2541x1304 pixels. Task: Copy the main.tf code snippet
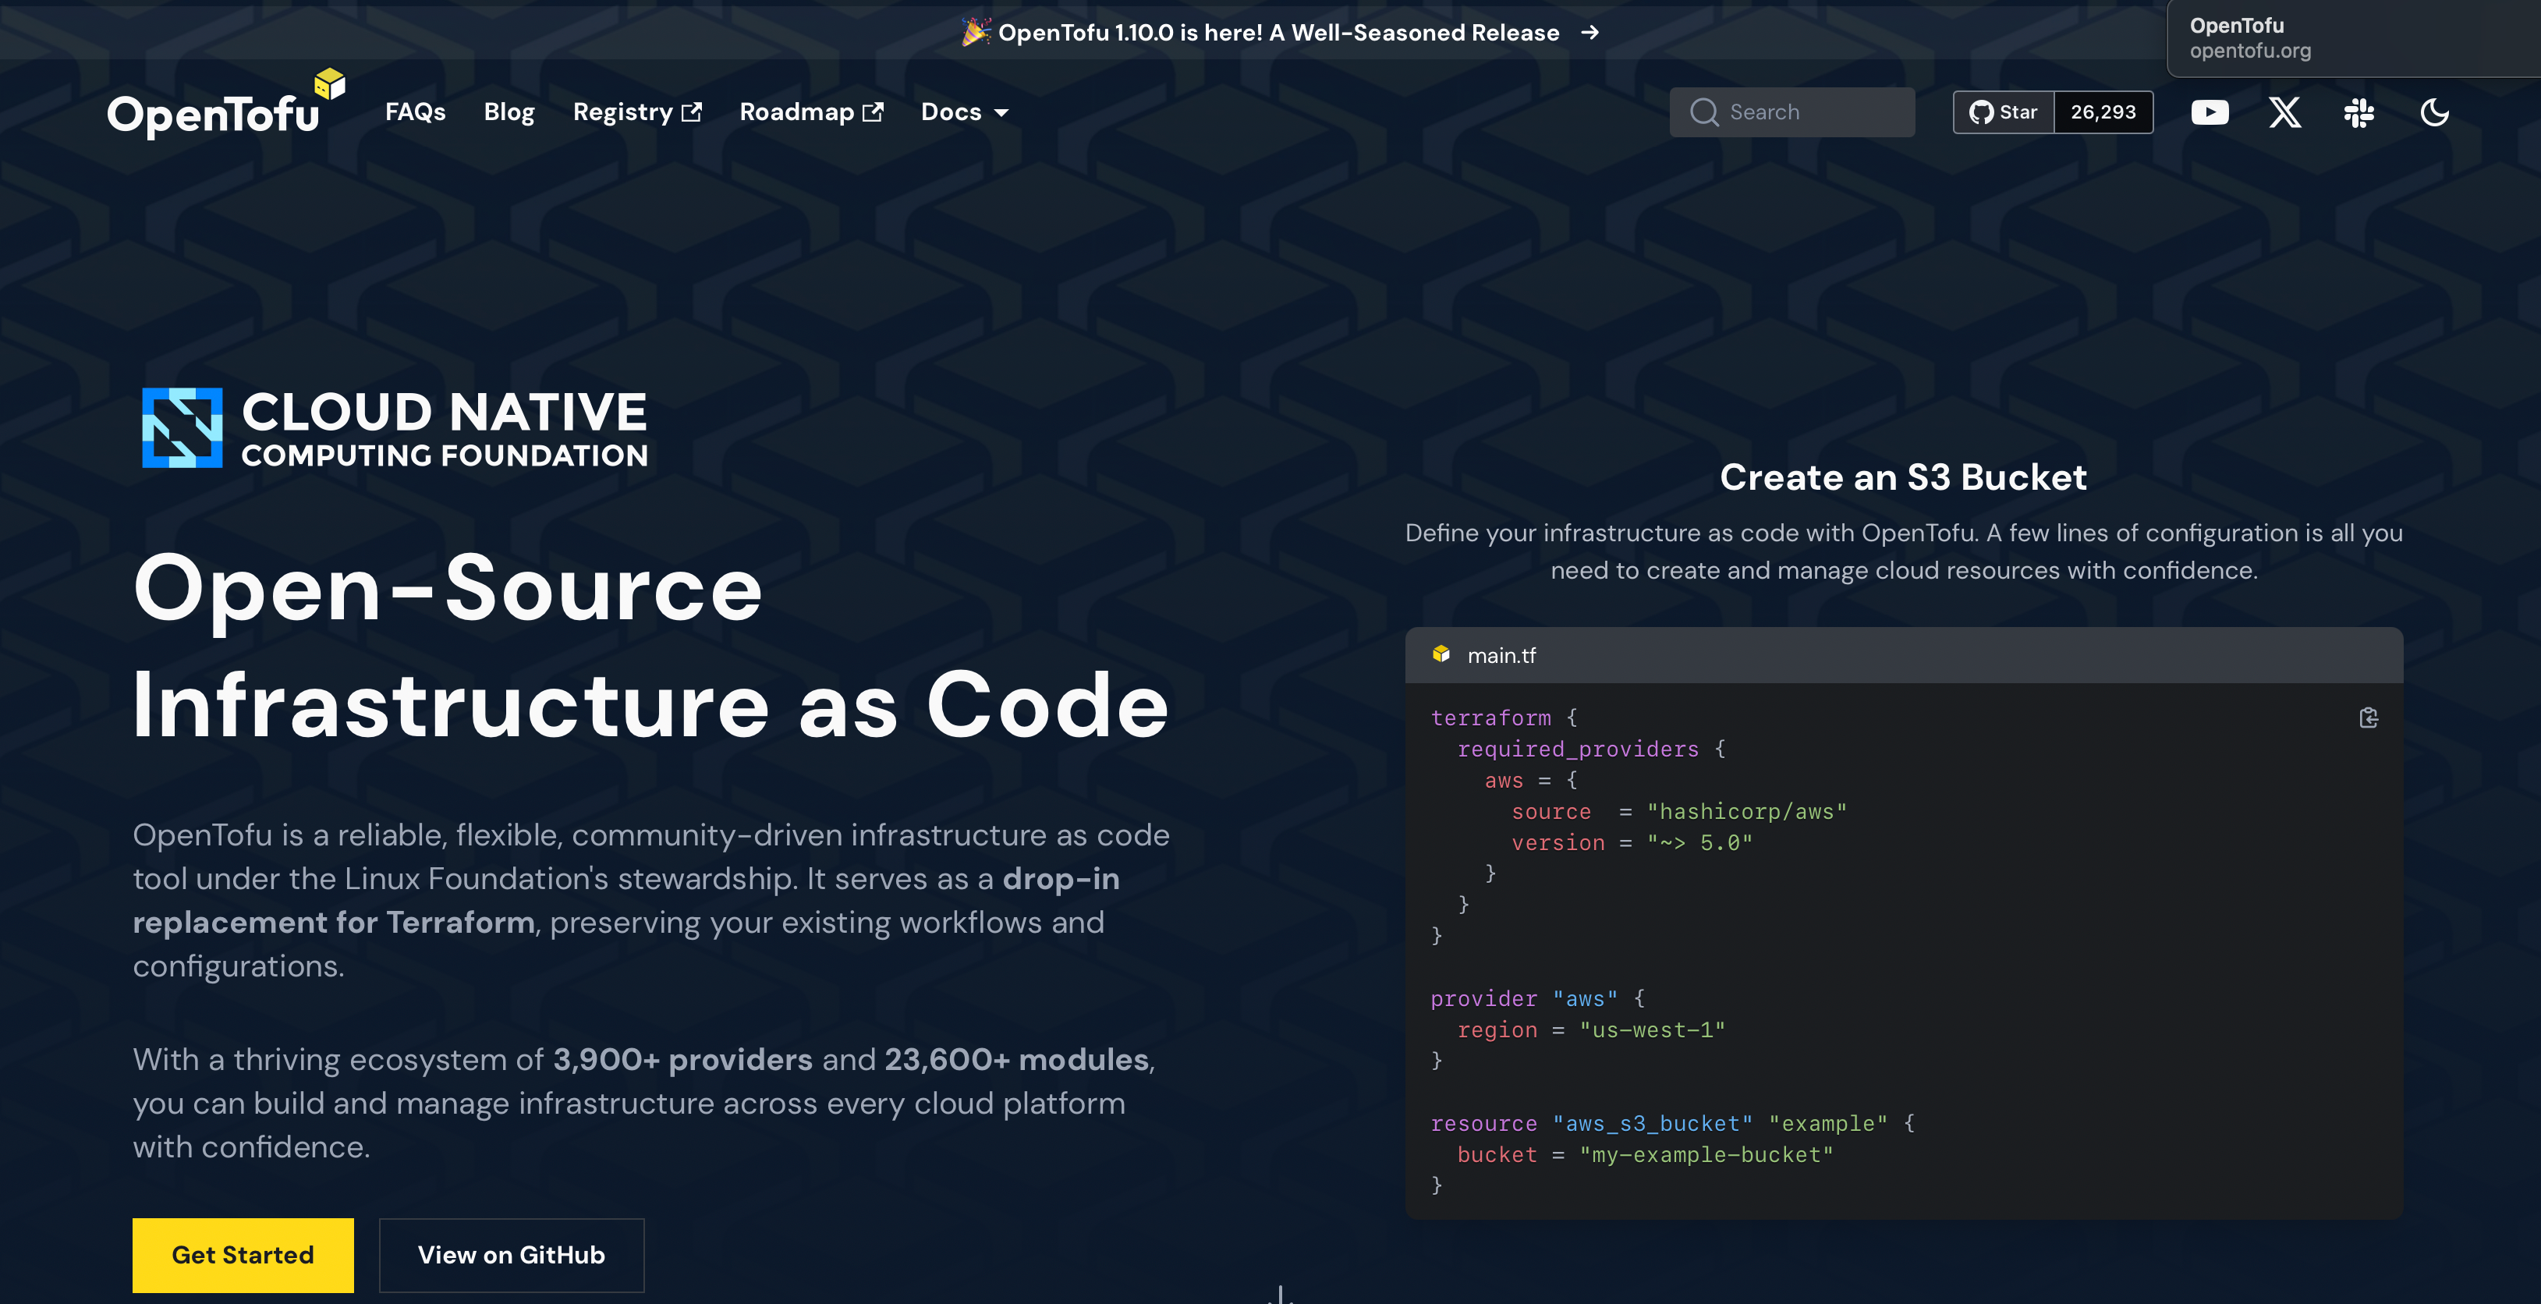(2369, 718)
